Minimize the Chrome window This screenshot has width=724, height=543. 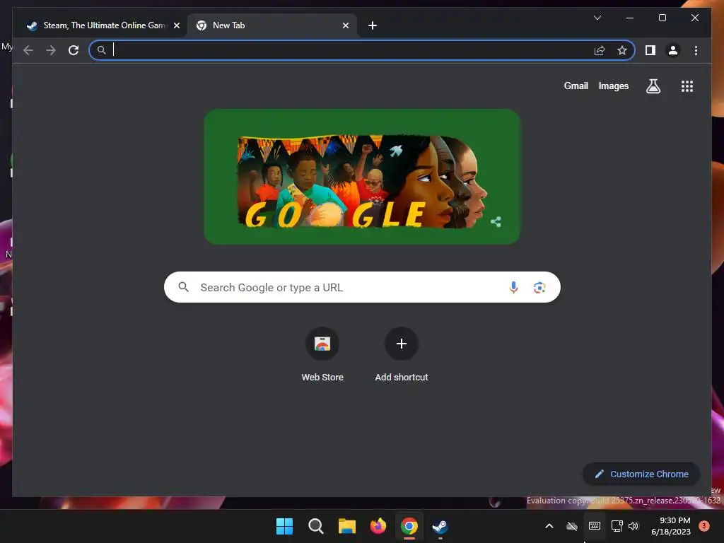click(630, 18)
